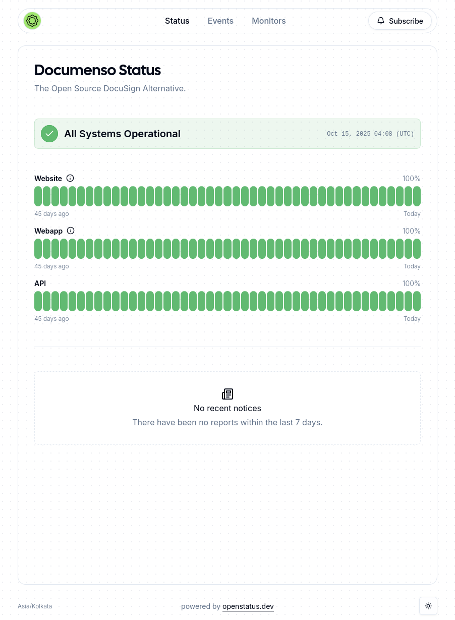The height and width of the screenshot is (620, 455).
Task: Select the oldest API uptime bar
Action: pos(38,301)
